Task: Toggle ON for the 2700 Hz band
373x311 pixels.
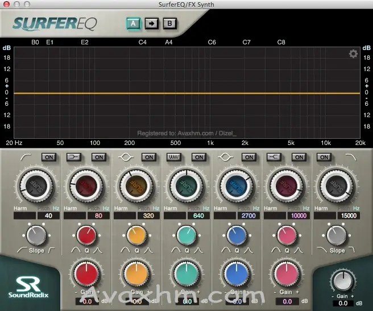Action: pyautogui.click(x=249, y=157)
